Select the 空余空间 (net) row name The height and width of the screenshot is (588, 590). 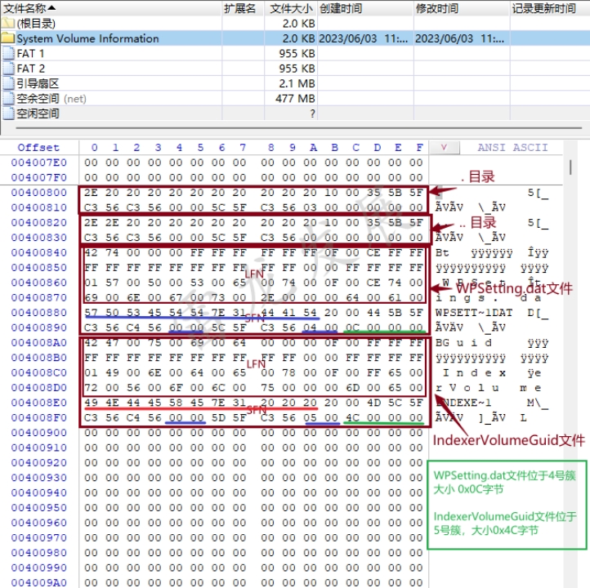click(51, 99)
